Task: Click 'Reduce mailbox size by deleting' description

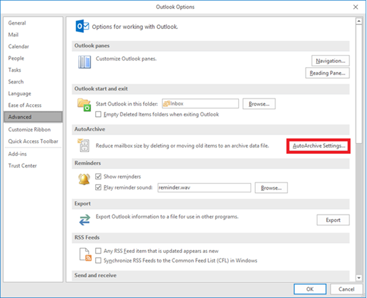Action: pyautogui.click(x=183, y=146)
